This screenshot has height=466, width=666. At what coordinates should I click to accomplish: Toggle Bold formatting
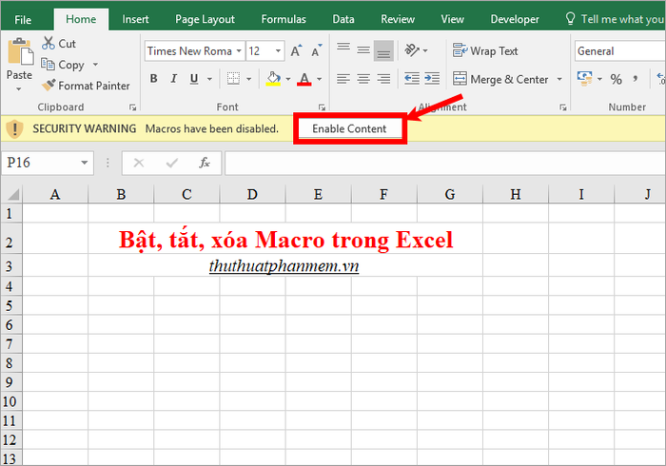(x=154, y=79)
